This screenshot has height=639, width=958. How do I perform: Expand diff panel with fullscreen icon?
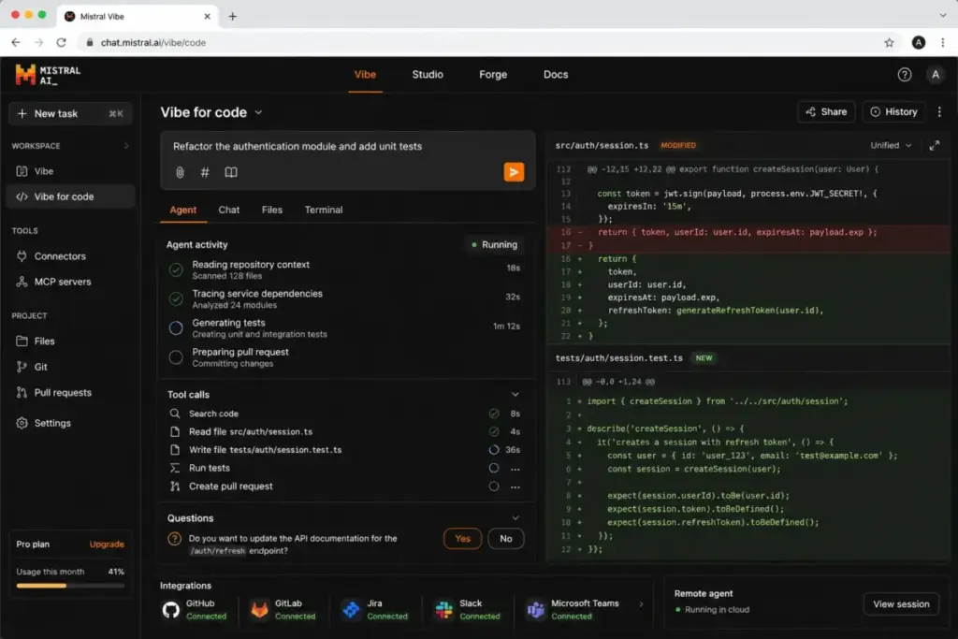(x=935, y=145)
